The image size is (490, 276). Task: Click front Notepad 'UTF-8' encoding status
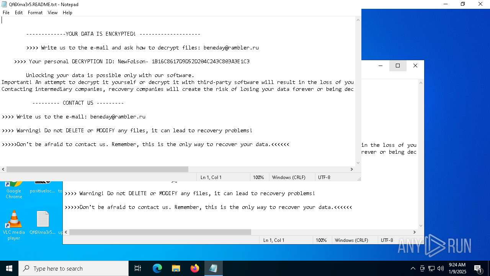click(324, 177)
